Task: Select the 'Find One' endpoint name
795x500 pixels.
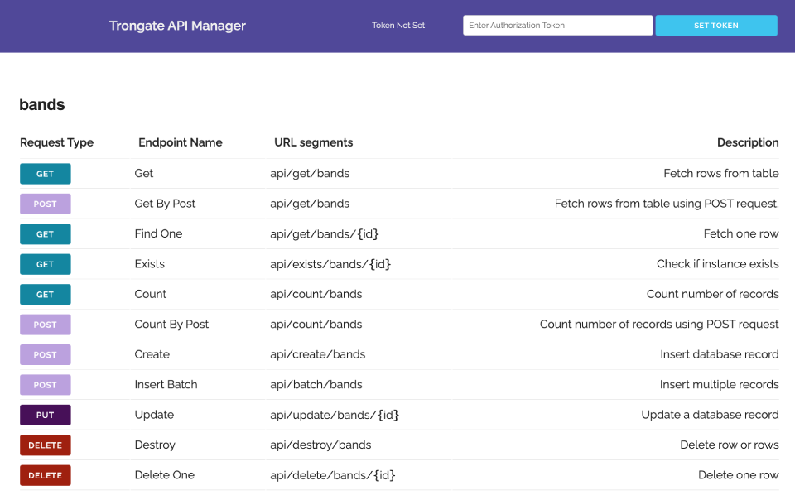Action: (158, 233)
